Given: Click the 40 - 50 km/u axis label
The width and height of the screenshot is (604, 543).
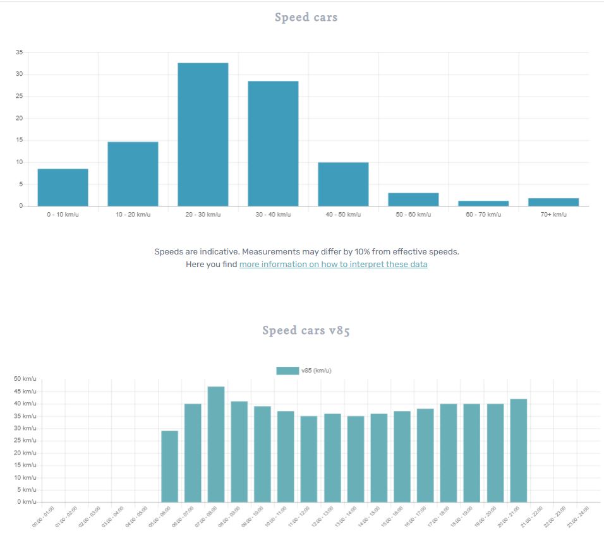Looking at the screenshot, I should (x=343, y=214).
